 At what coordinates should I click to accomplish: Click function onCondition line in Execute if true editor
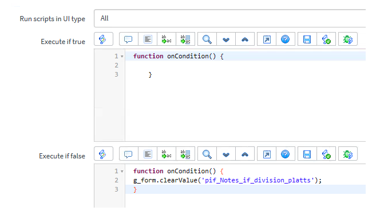coord(179,56)
